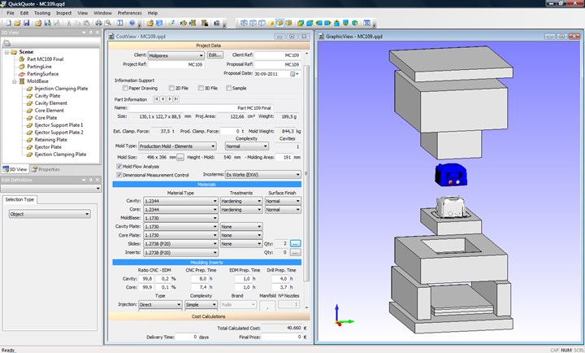Click the next part record arrow
Viewport: 585px width, 353px height.
[169, 99]
